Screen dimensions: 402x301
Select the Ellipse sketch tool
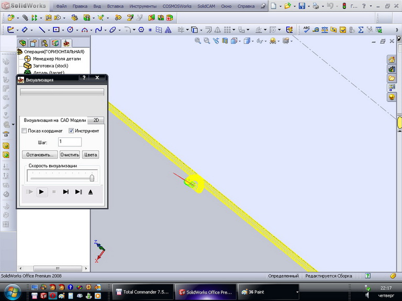click(113, 30)
